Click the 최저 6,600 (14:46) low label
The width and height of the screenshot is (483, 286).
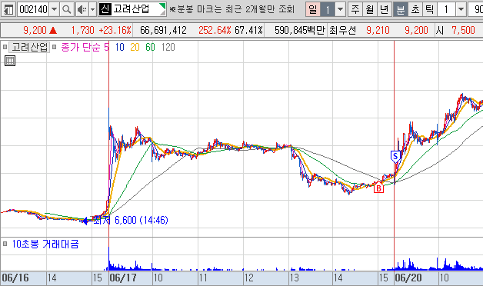tap(131, 220)
